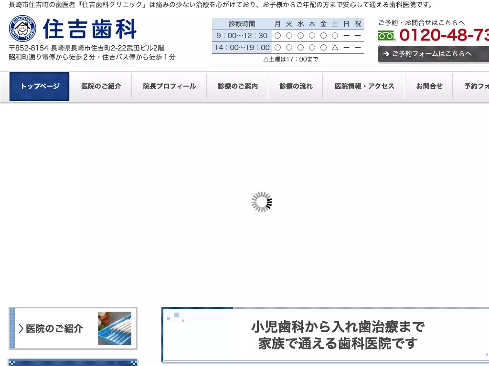The width and height of the screenshot is (489, 366).
Task: Click the address line 〒852-8154
Action: point(86,48)
